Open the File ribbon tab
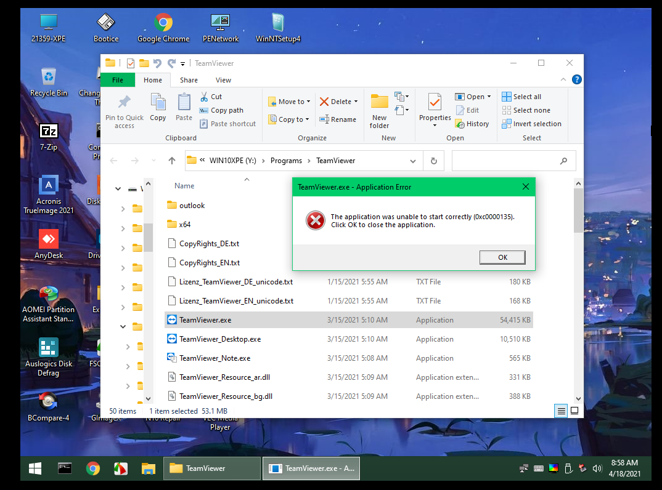Screen dimensions: 662x490 click(118, 79)
